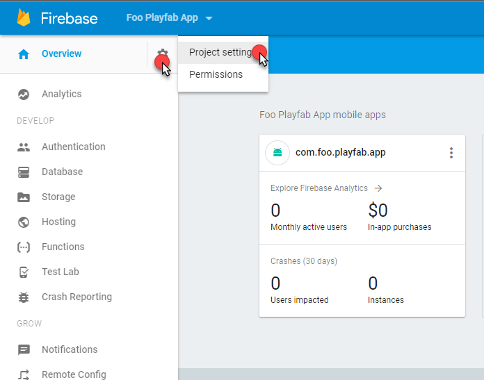Click the home icon beside Overview
This screenshot has height=380, width=484.
[x=24, y=54]
